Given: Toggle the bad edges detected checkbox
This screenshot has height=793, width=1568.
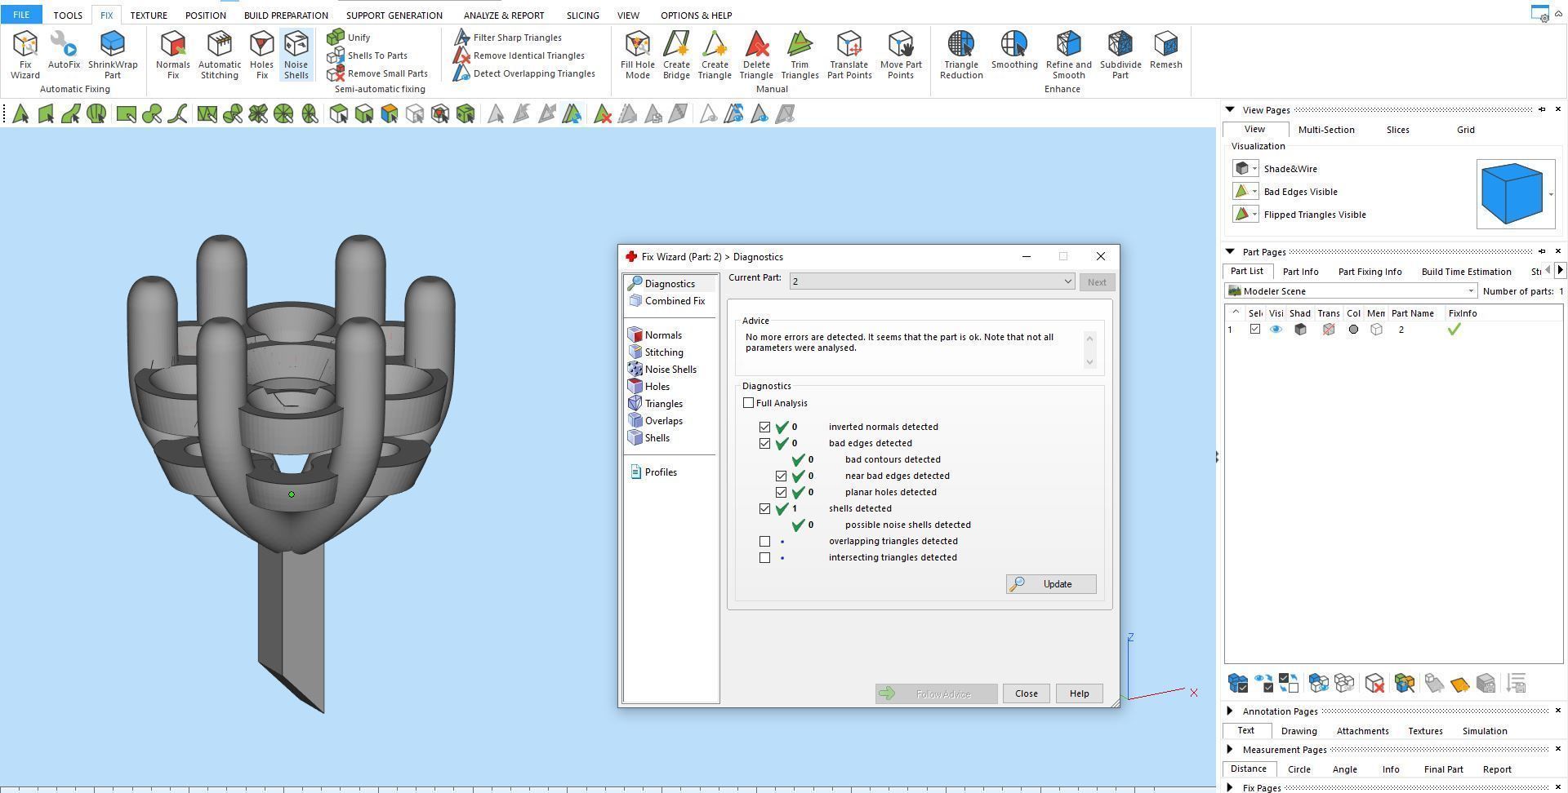Looking at the screenshot, I should coord(764,443).
